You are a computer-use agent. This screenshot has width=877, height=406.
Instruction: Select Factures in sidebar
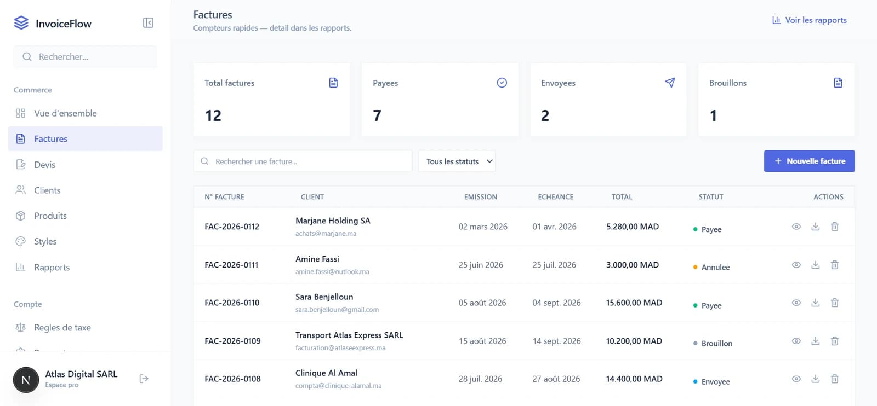click(86, 139)
